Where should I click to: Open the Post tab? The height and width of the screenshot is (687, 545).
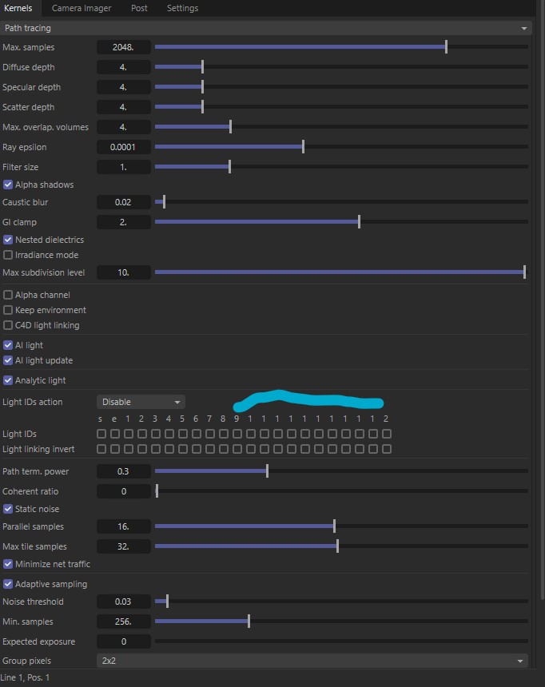(x=139, y=8)
